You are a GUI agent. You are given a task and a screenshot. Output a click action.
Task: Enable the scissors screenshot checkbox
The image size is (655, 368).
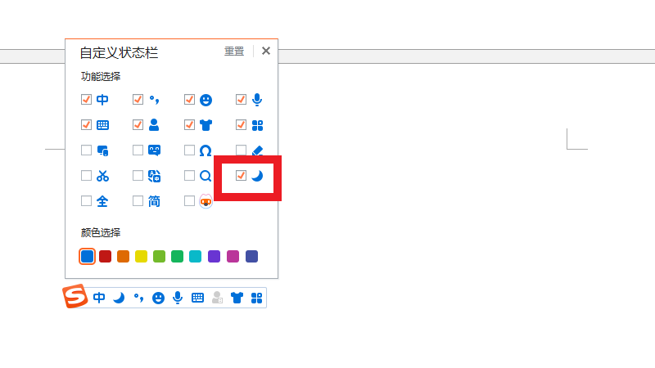pyautogui.click(x=87, y=175)
